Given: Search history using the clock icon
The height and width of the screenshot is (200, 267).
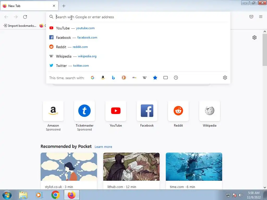Looking at the screenshot, I should tap(176, 78).
